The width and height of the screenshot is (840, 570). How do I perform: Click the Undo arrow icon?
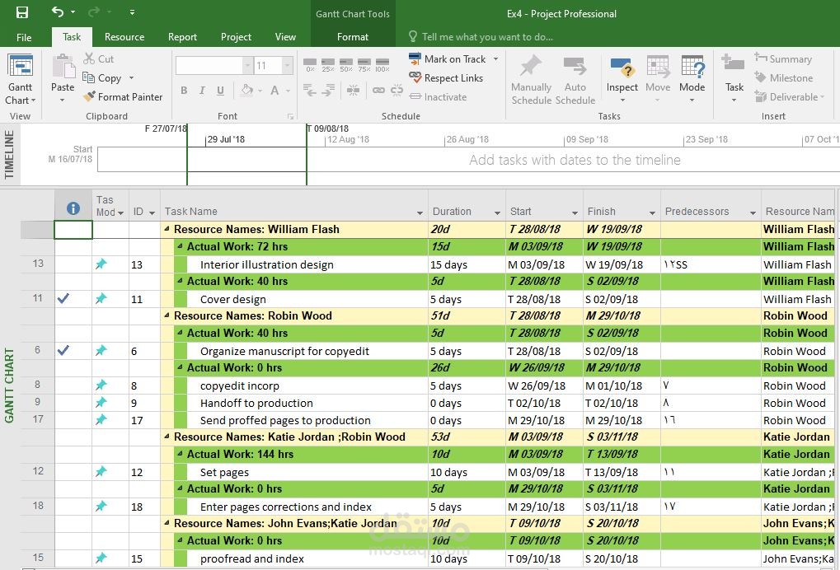click(x=57, y=12)
